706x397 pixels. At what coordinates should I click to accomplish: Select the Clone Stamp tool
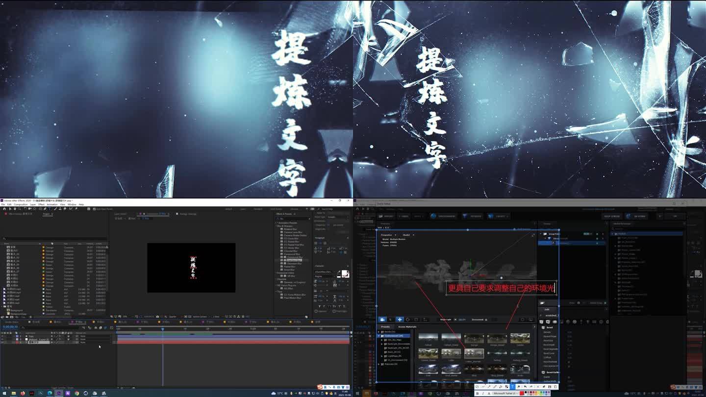pos(60,209)
